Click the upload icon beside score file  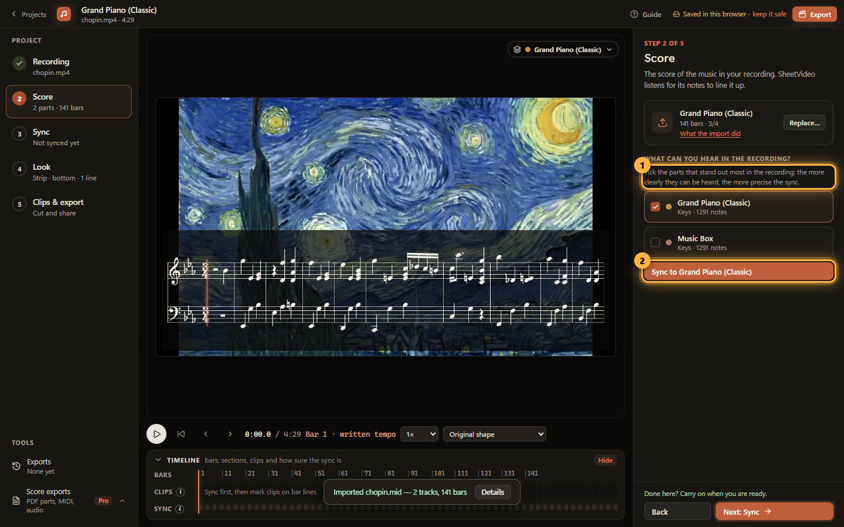pos(662,122)
